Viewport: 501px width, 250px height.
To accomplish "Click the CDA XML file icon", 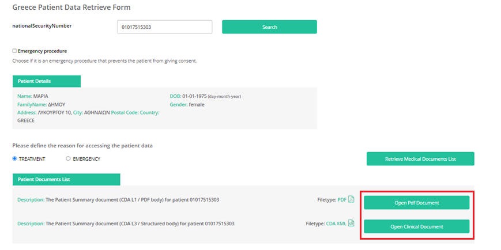I will point(351,224).
